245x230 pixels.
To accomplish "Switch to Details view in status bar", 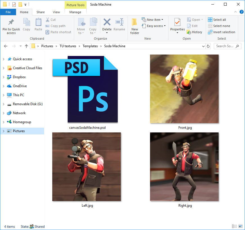I will point(234,226).
